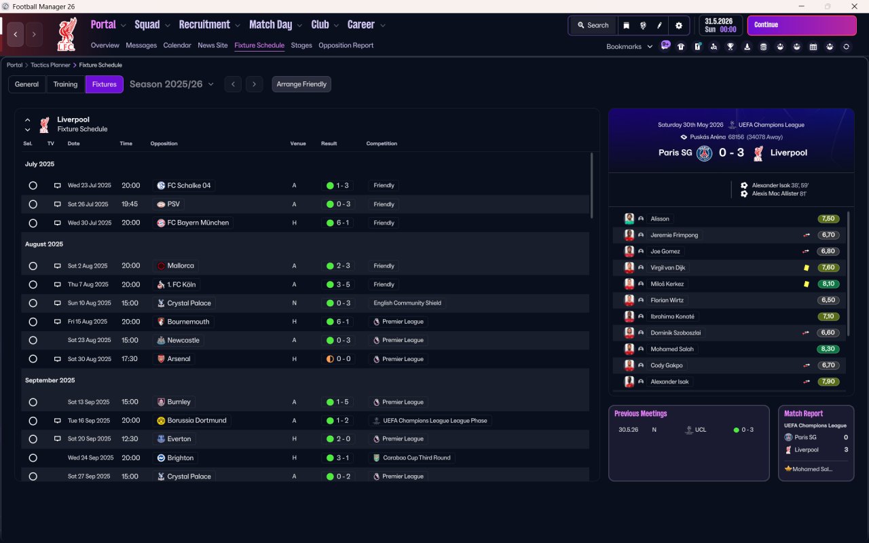Image resolution: width=869 pixels, height=543 pixels.
Task: Click the globe icon in top toolbar
Action: point(642,25)
